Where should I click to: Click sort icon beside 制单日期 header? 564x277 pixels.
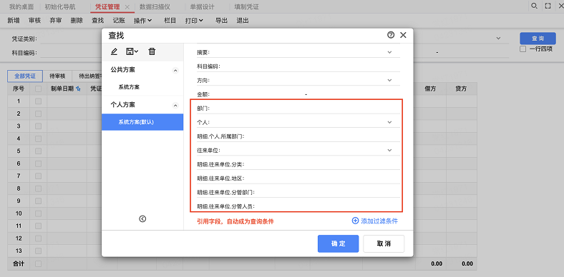[x=78, y=89]
